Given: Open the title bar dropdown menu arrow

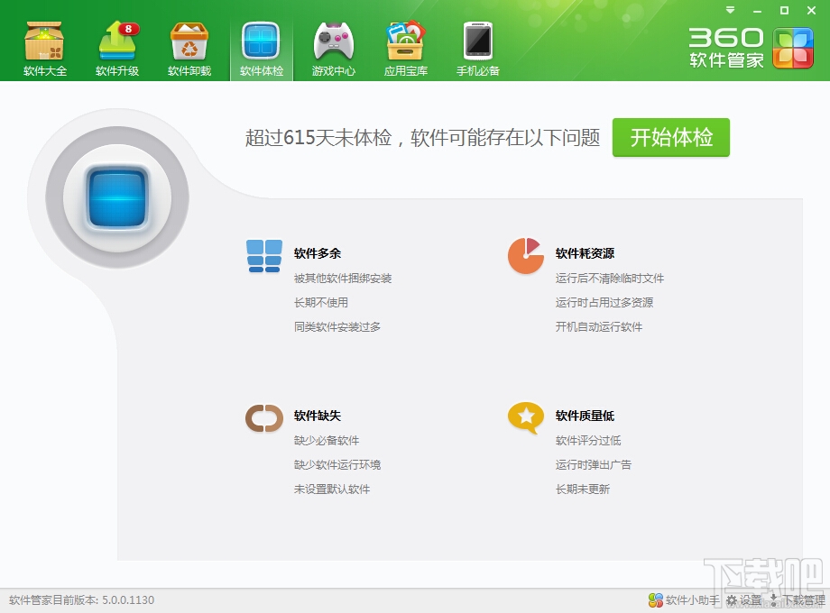Looking at the screenshot, I should pyautogui.click(x=730, y=10).
